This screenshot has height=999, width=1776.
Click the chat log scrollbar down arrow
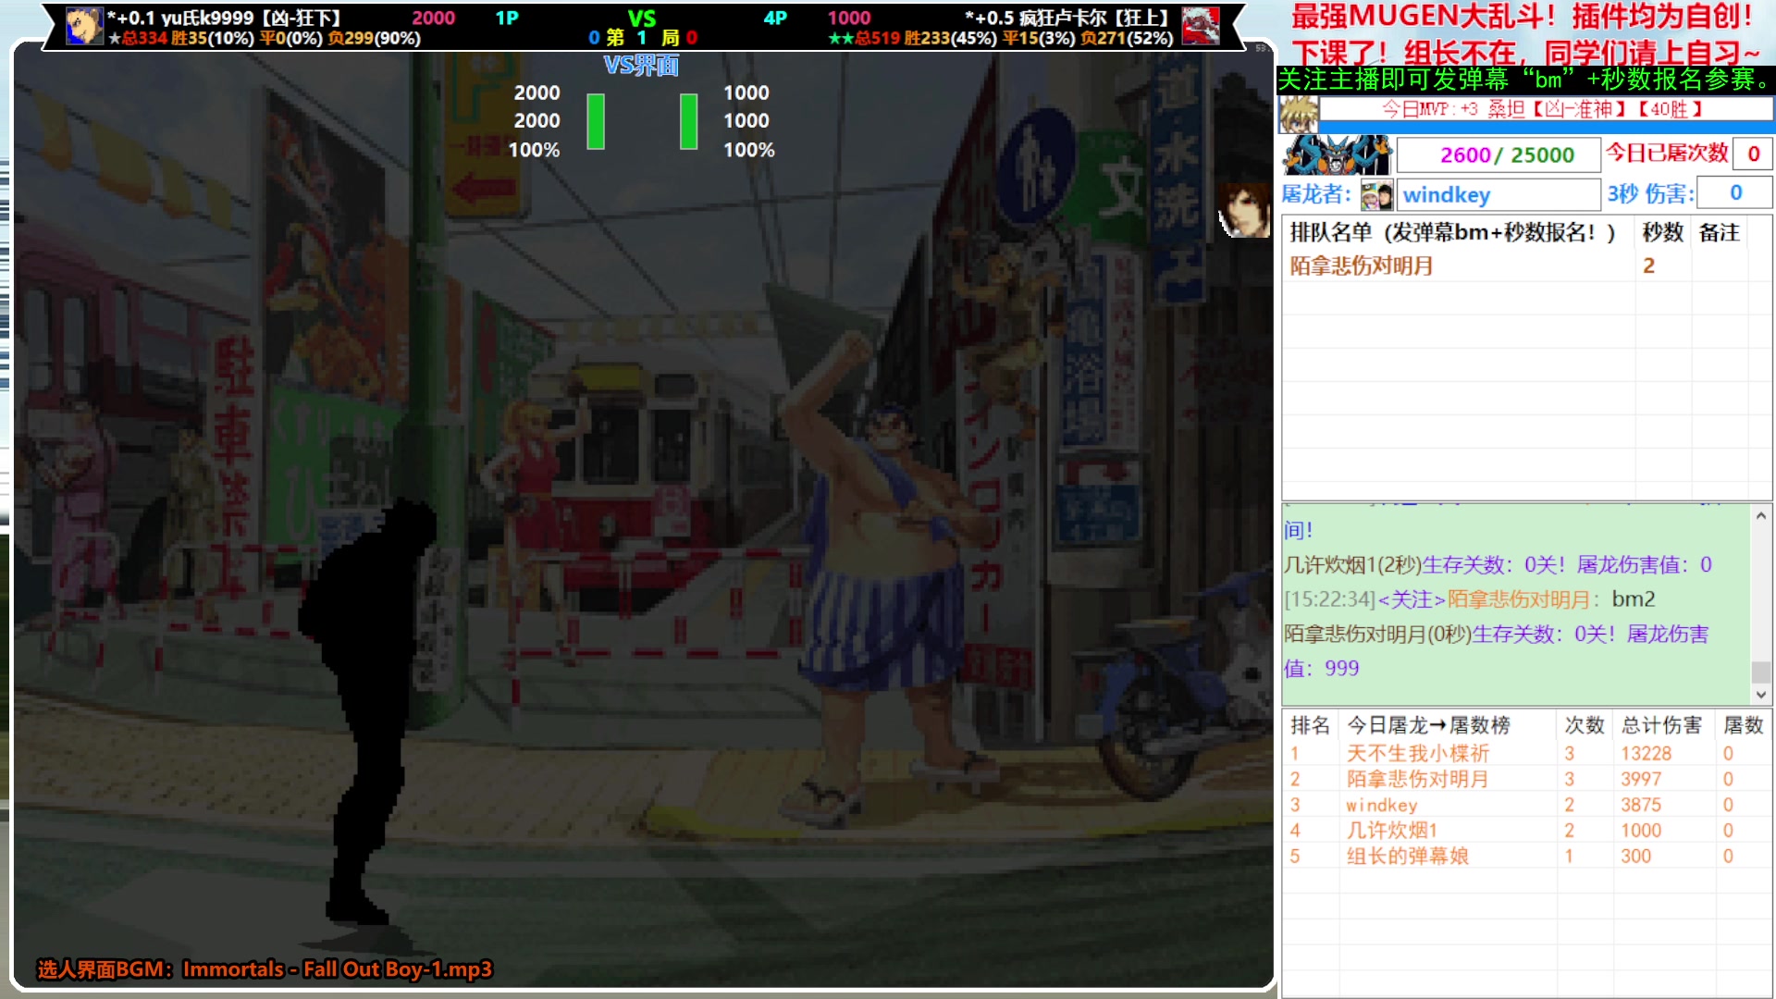point(1761,695)
